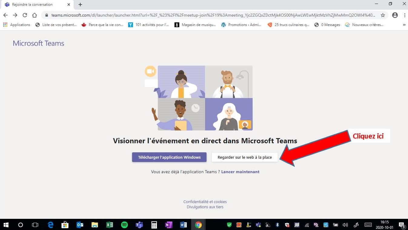
Task: Click 'Télécharger l'application Windows' button
Action: pyautogui.click(x=169, y=157)
